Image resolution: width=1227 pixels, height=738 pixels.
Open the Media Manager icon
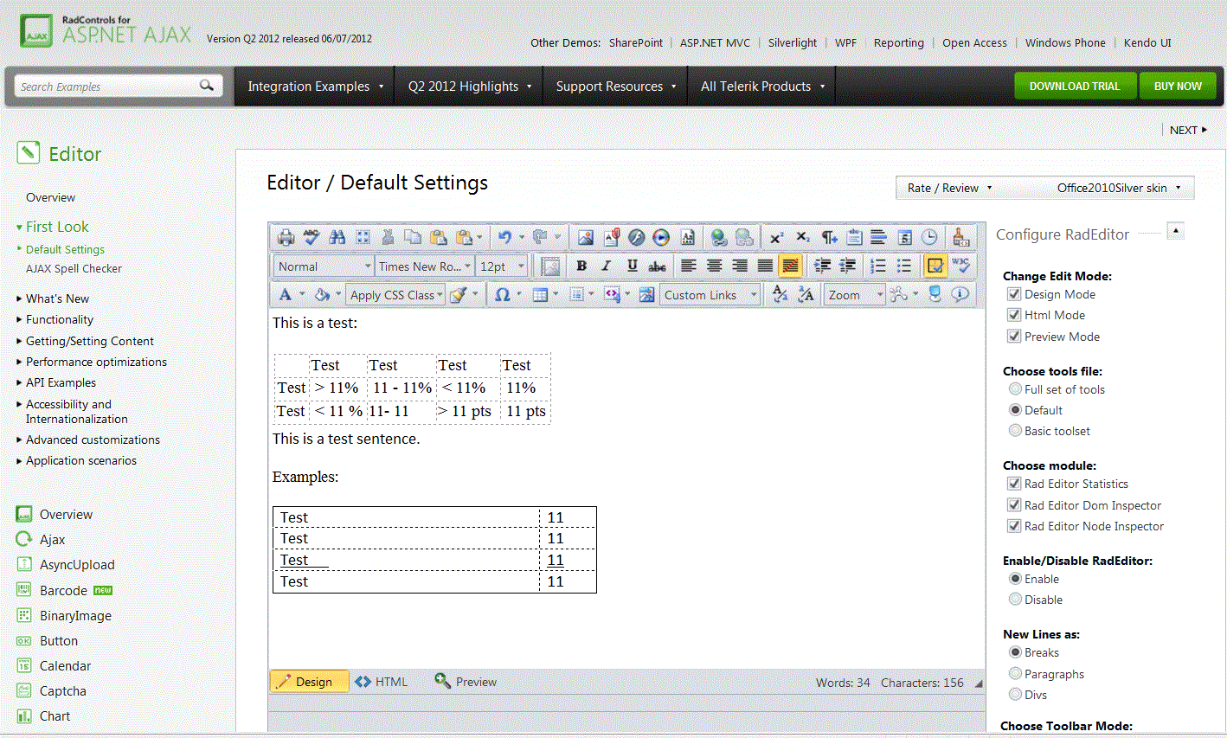[662, 237]
